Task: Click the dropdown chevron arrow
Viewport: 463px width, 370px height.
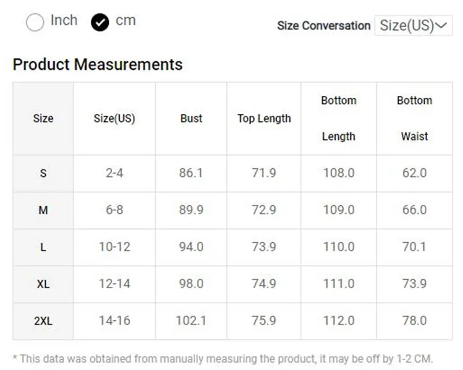Action: [441, 25]
